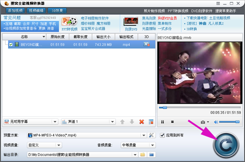
Task: Start conversion with the round convert button
Action: (x=226, y=145)
